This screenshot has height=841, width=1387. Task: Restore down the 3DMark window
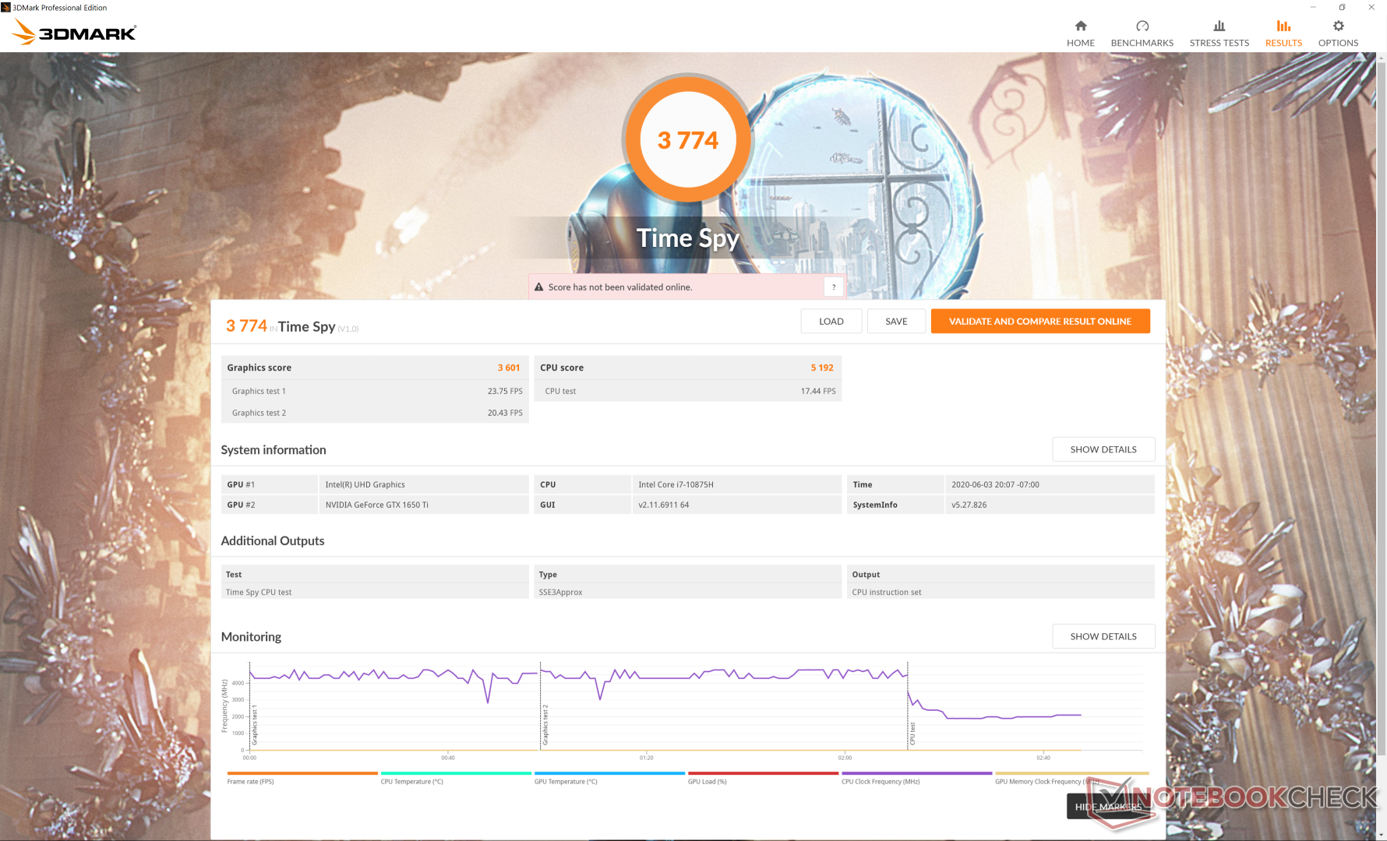coord(1342,7)
